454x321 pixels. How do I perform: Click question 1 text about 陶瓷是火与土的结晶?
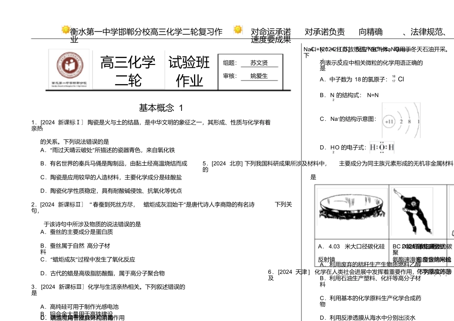[151, 126]
